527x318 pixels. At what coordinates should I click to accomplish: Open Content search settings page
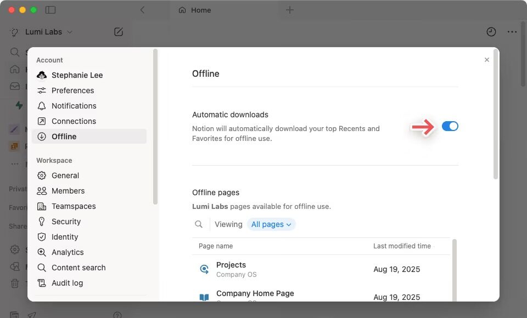pos(89,268)
